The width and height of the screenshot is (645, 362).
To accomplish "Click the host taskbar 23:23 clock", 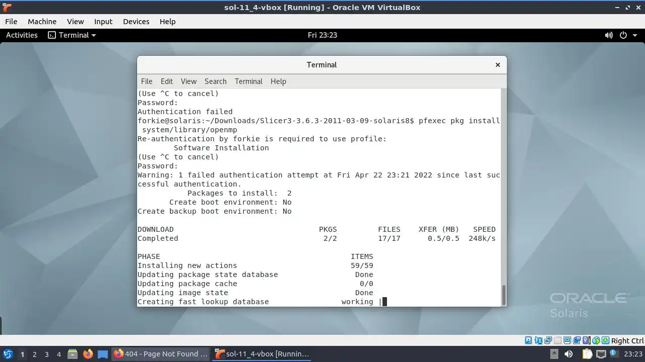I will (633, 354).
